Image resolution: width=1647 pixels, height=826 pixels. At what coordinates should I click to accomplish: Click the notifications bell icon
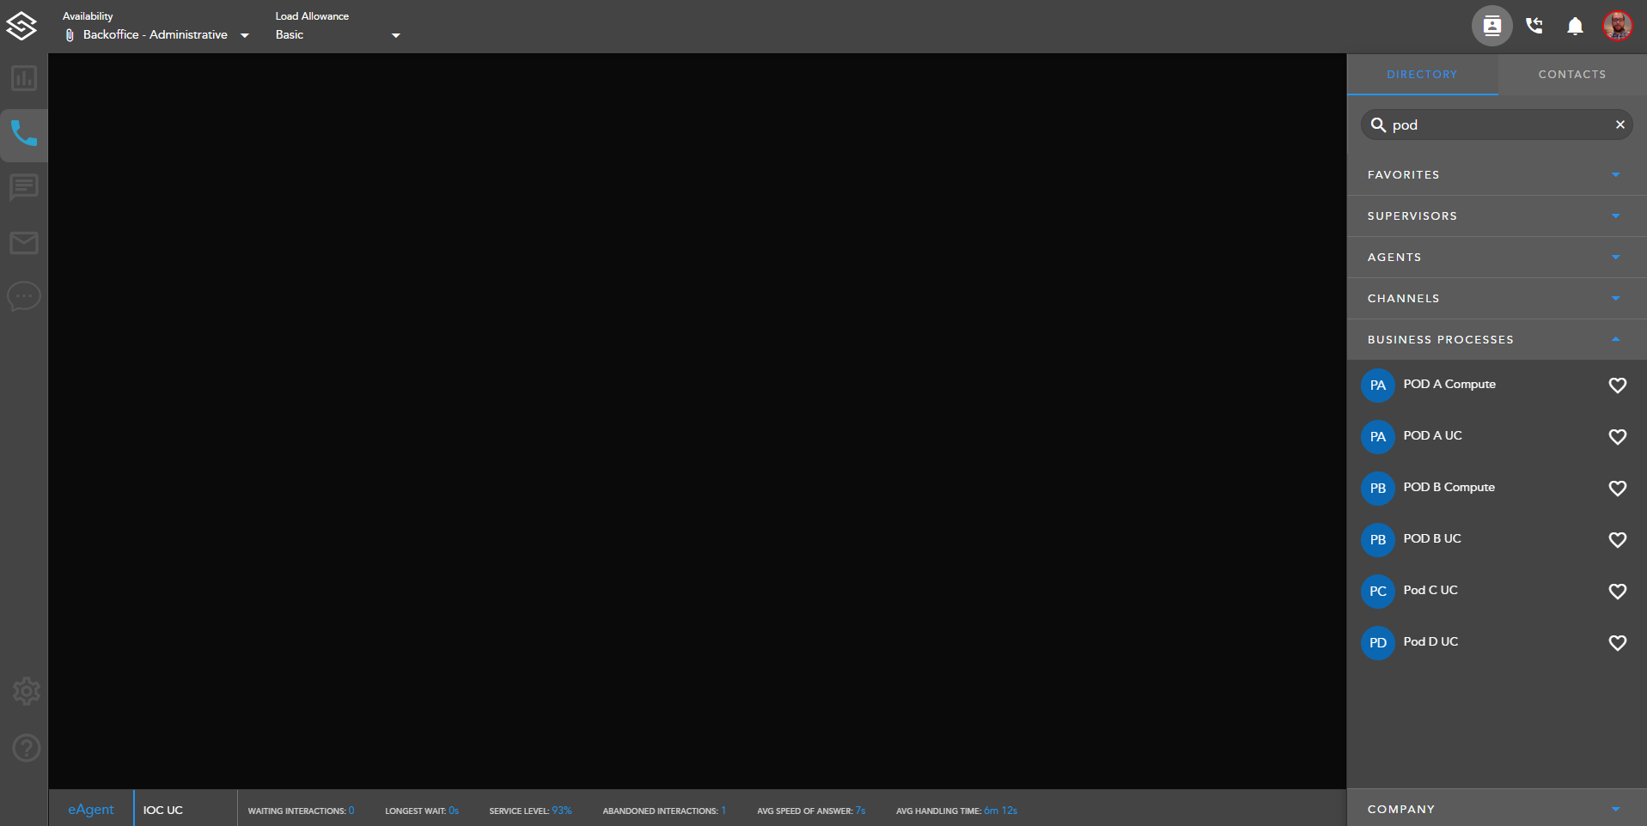click(x=1575, y=27)
